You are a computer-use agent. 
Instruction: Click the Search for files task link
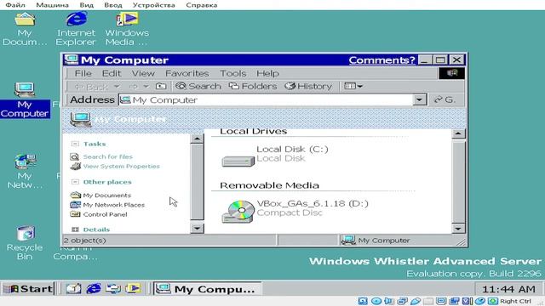tap(108, 156)
